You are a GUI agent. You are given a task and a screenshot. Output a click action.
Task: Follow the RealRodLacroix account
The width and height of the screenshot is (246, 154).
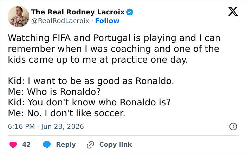107,21
